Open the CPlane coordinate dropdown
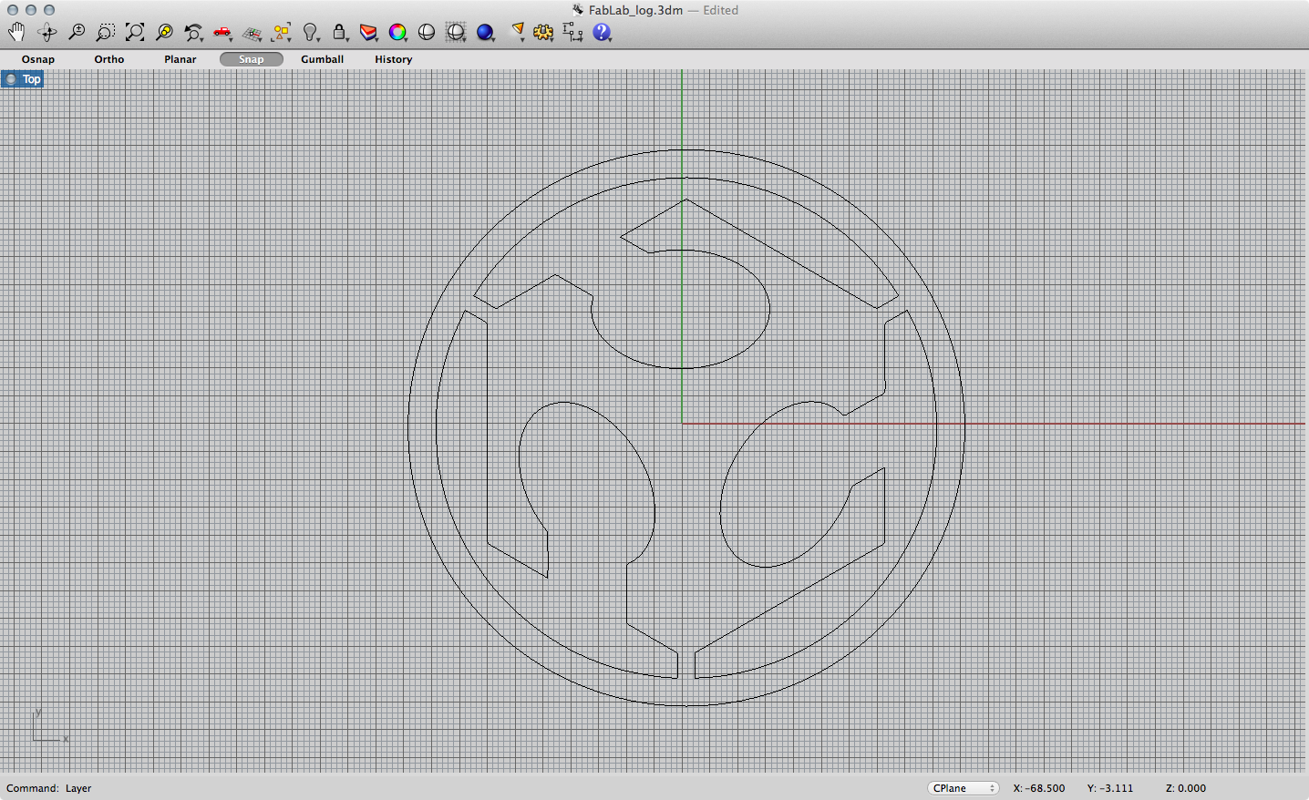1309x800 pixels. (964, 788)
